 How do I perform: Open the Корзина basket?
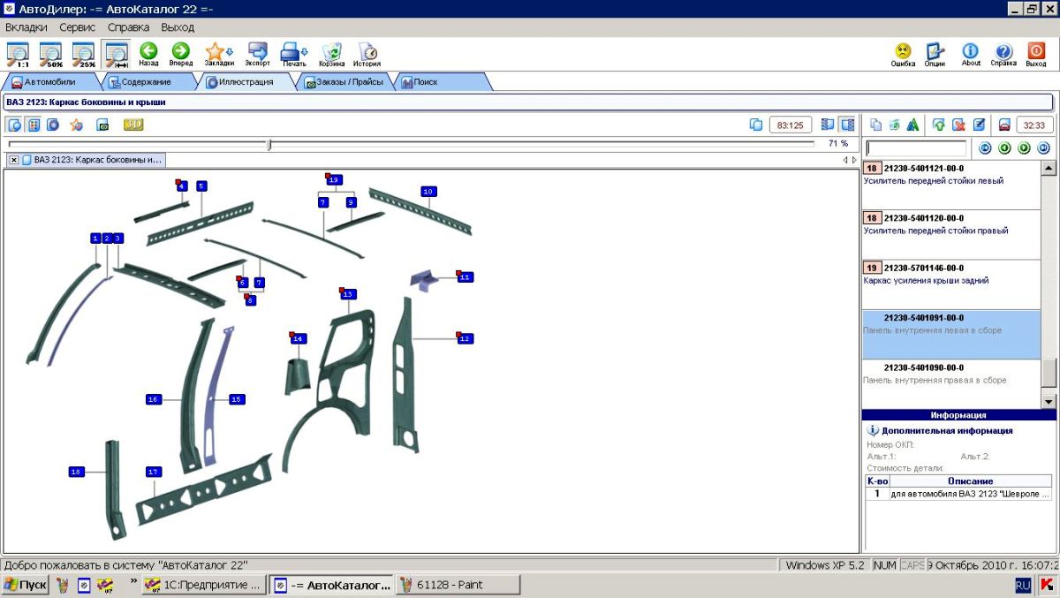coord(332,54)
